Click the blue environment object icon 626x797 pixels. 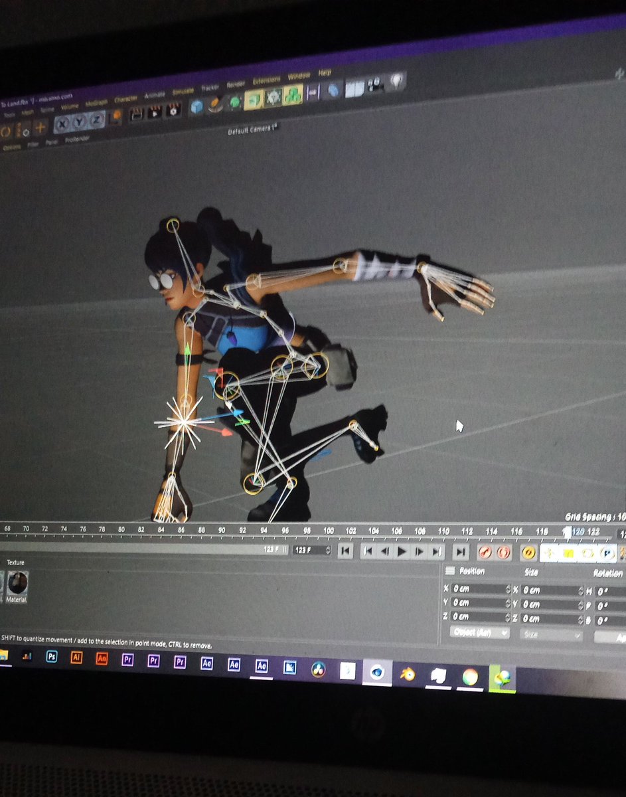335,90
